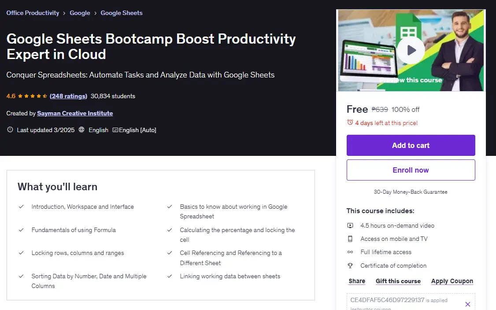Screen dimensions: 496x310
Task: Click checkmark beside Basics to know about working
Action: (170, 207)
